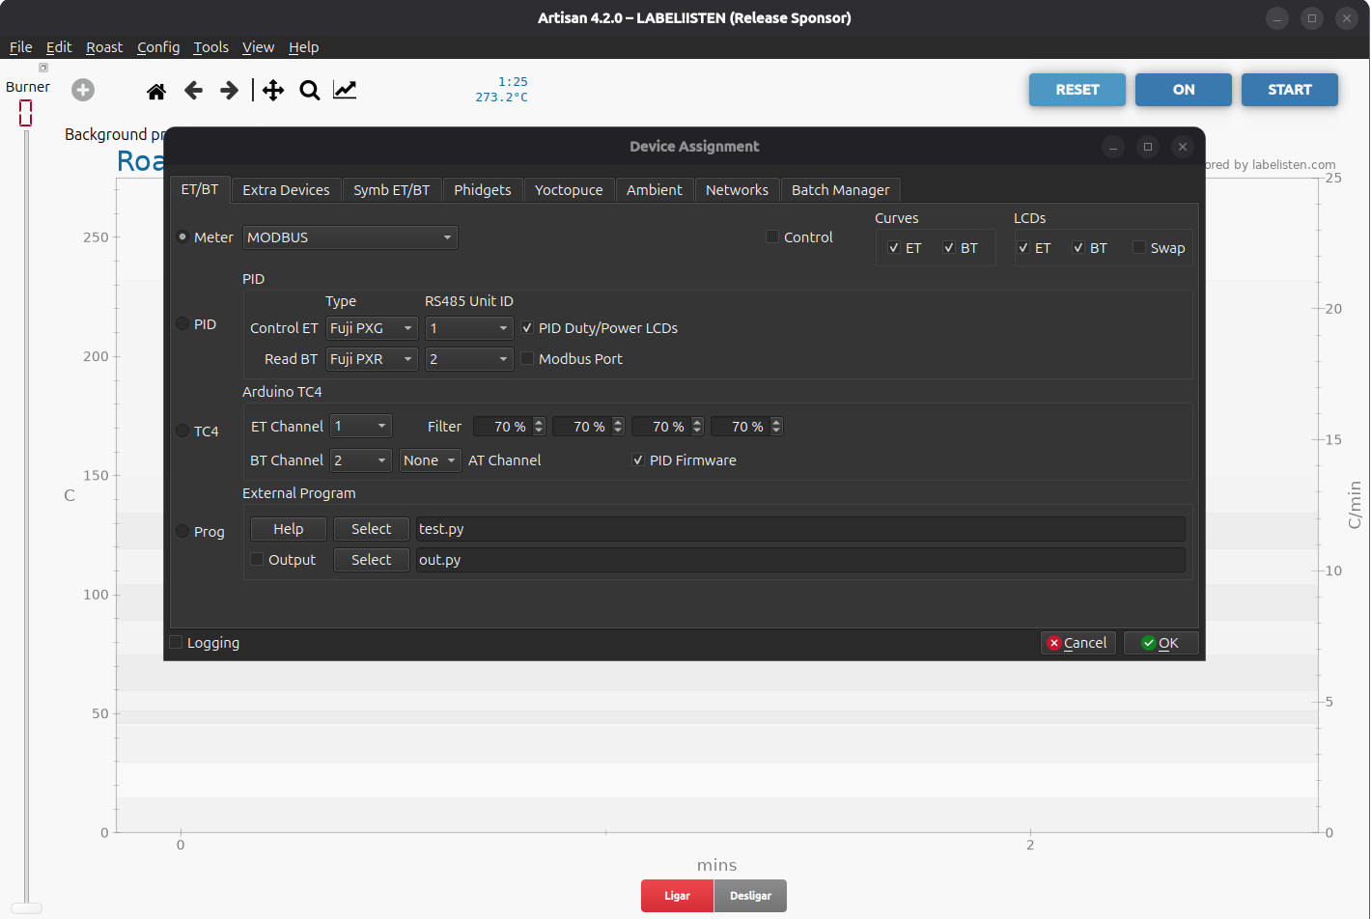Select the Prog radio button
This screenshot has width=1371, height=919.
182,531
